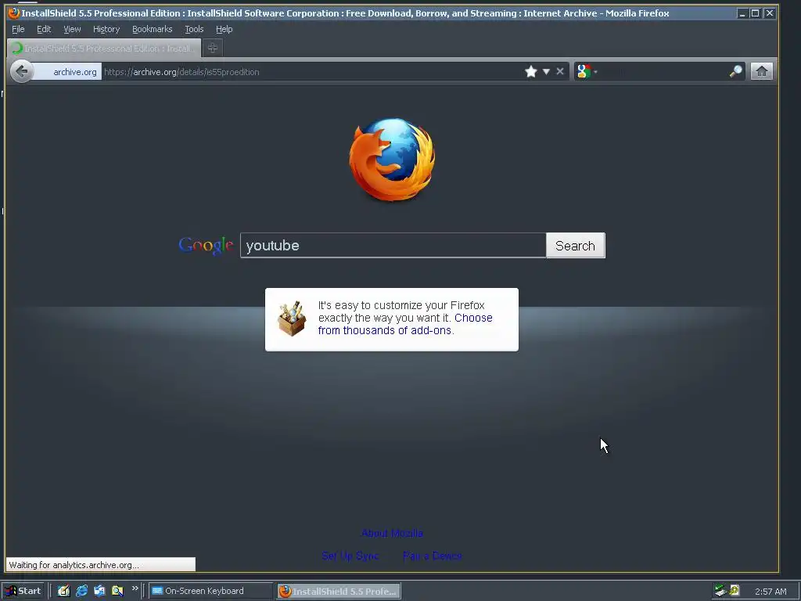Go to the Home page icon
Viewport: 801px width, 601px height.
pos(762,71)
